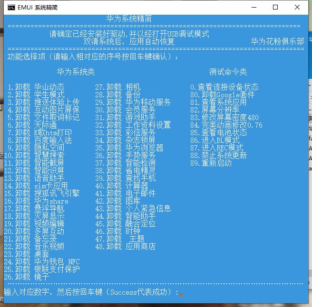Screen dimensions: 312x307
Task: Select line '88. 禁止系统更新'
Action: click(x=218, y=156)
